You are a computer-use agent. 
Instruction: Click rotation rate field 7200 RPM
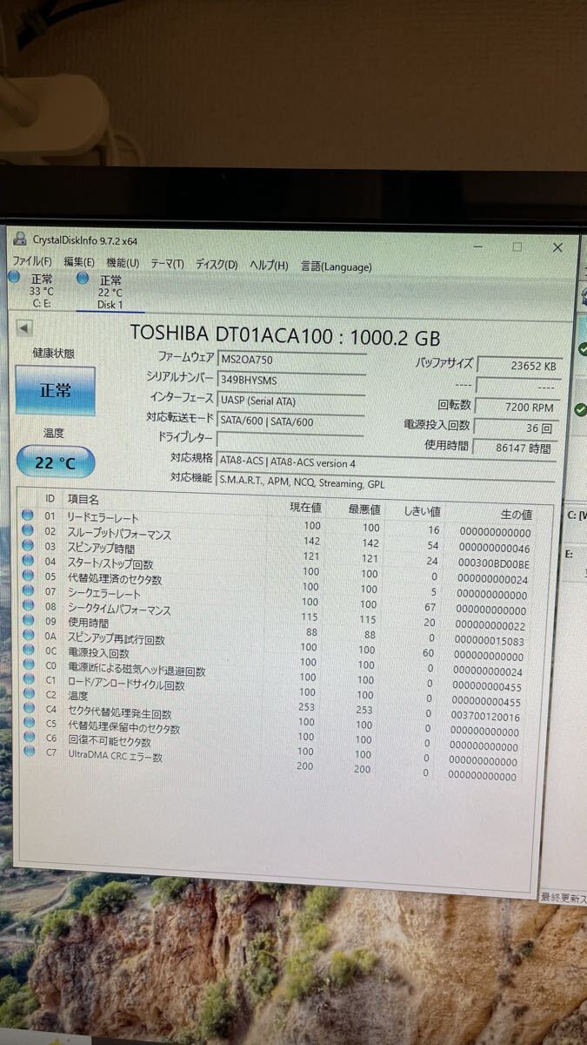[518, 407]
